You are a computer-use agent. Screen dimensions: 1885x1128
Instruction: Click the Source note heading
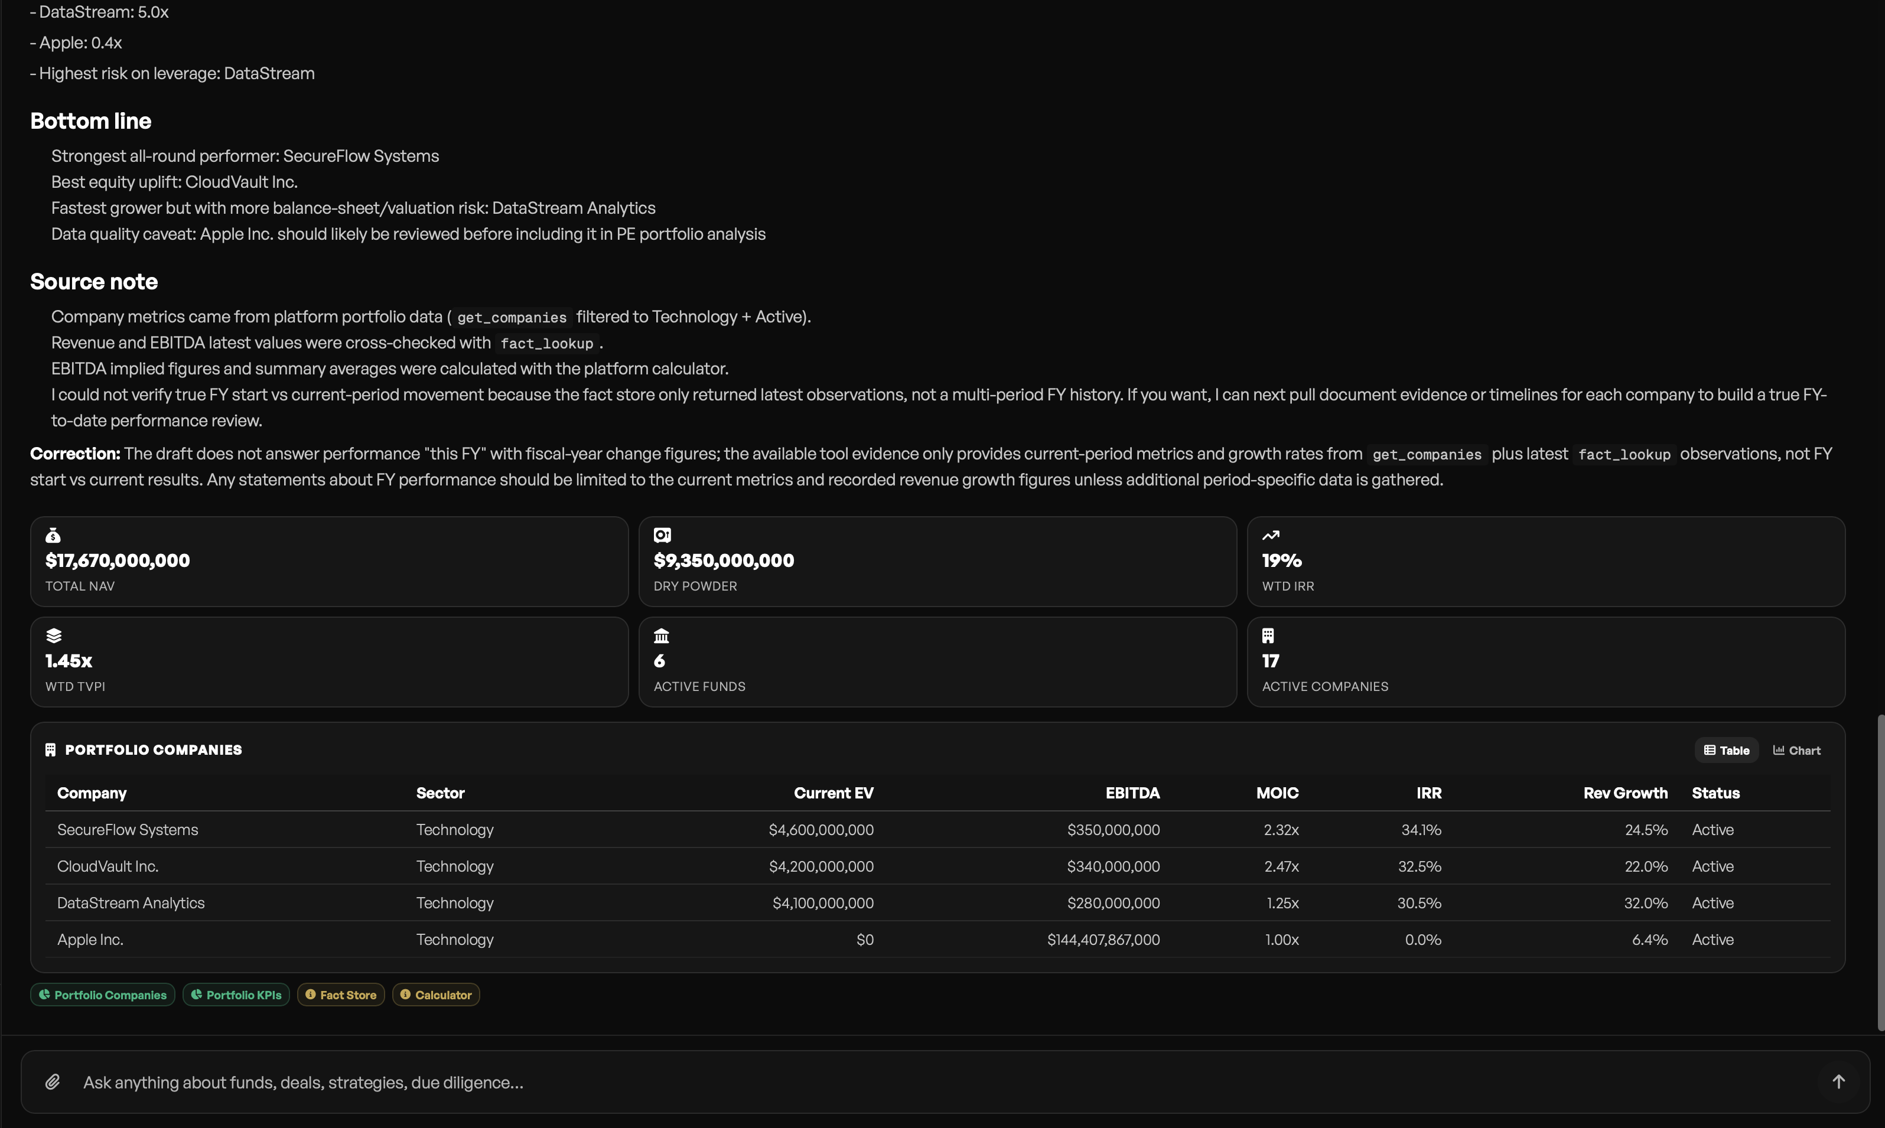coord(95,281)
